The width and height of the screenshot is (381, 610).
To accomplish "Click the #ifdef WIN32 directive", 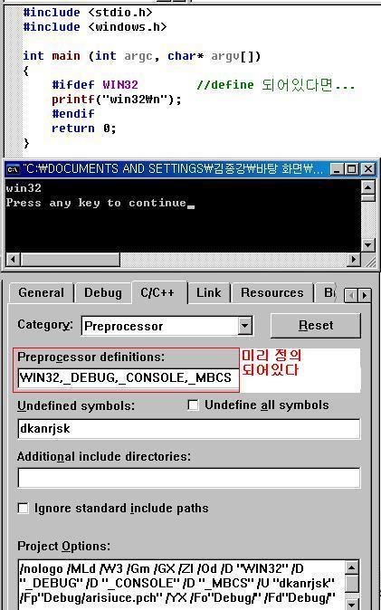I will pyautogui.click(x=95, y=85).
